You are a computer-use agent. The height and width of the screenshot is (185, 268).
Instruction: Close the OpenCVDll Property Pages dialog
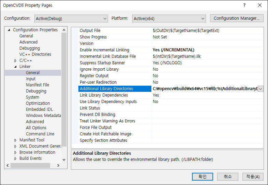(260, 5)
